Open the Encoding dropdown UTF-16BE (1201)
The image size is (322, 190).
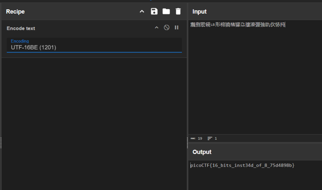[x=94, y=45]
